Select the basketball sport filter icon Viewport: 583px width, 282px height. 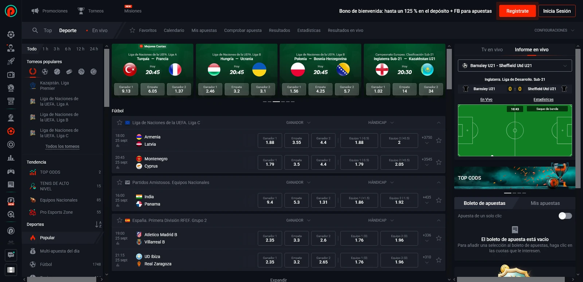[x=81, y=72]
